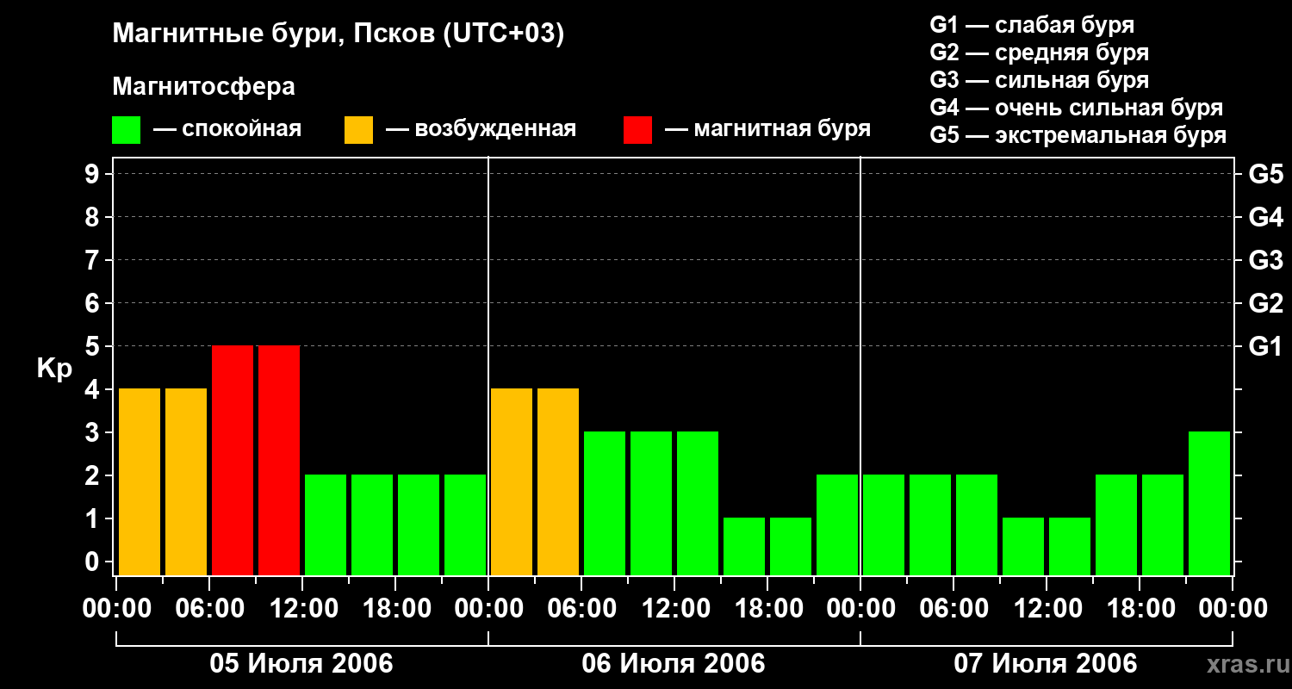Click the orange bar at 03–06 on 06 Июля
Screen dimensions: 1292x689
click(x=558, y=482)
